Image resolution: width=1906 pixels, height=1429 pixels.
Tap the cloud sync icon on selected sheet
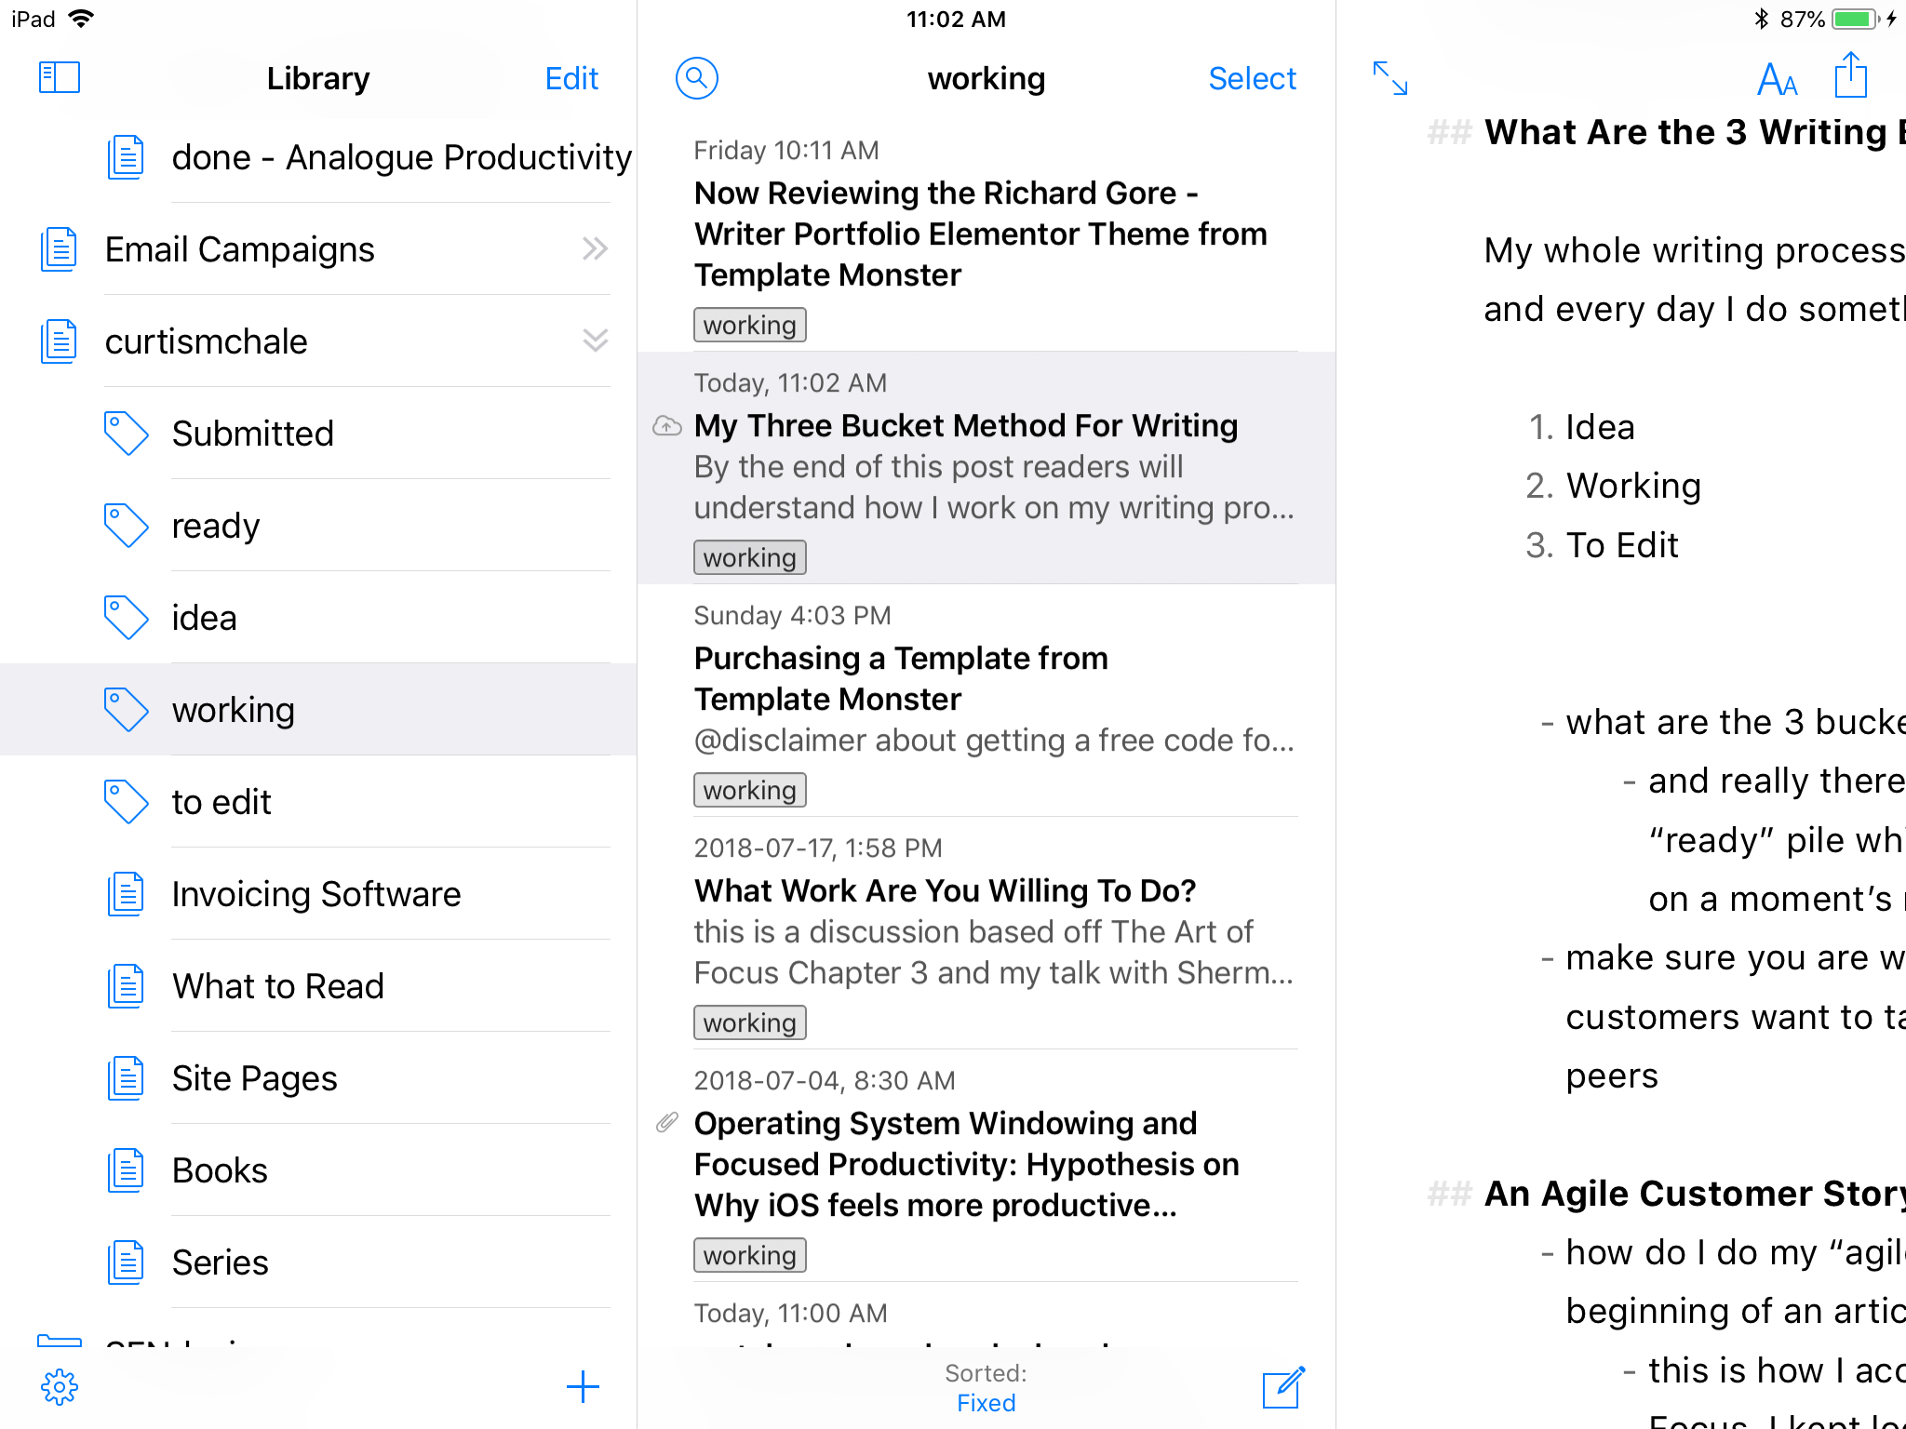[x=666, y=426]
